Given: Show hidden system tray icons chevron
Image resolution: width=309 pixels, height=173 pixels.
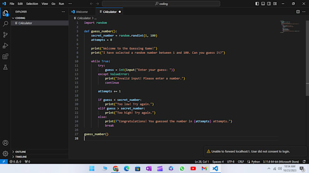Looking at the screenshot, I should pos(269,168).
